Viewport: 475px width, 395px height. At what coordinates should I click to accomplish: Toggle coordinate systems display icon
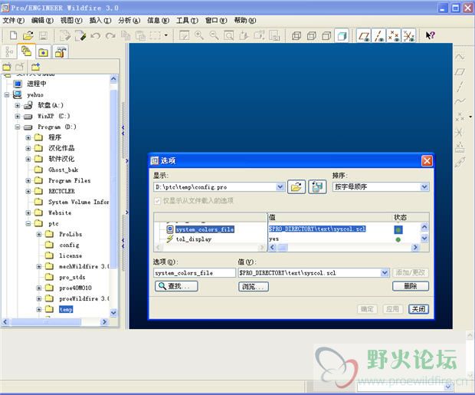pyautogui.click(x=408, y=36)
